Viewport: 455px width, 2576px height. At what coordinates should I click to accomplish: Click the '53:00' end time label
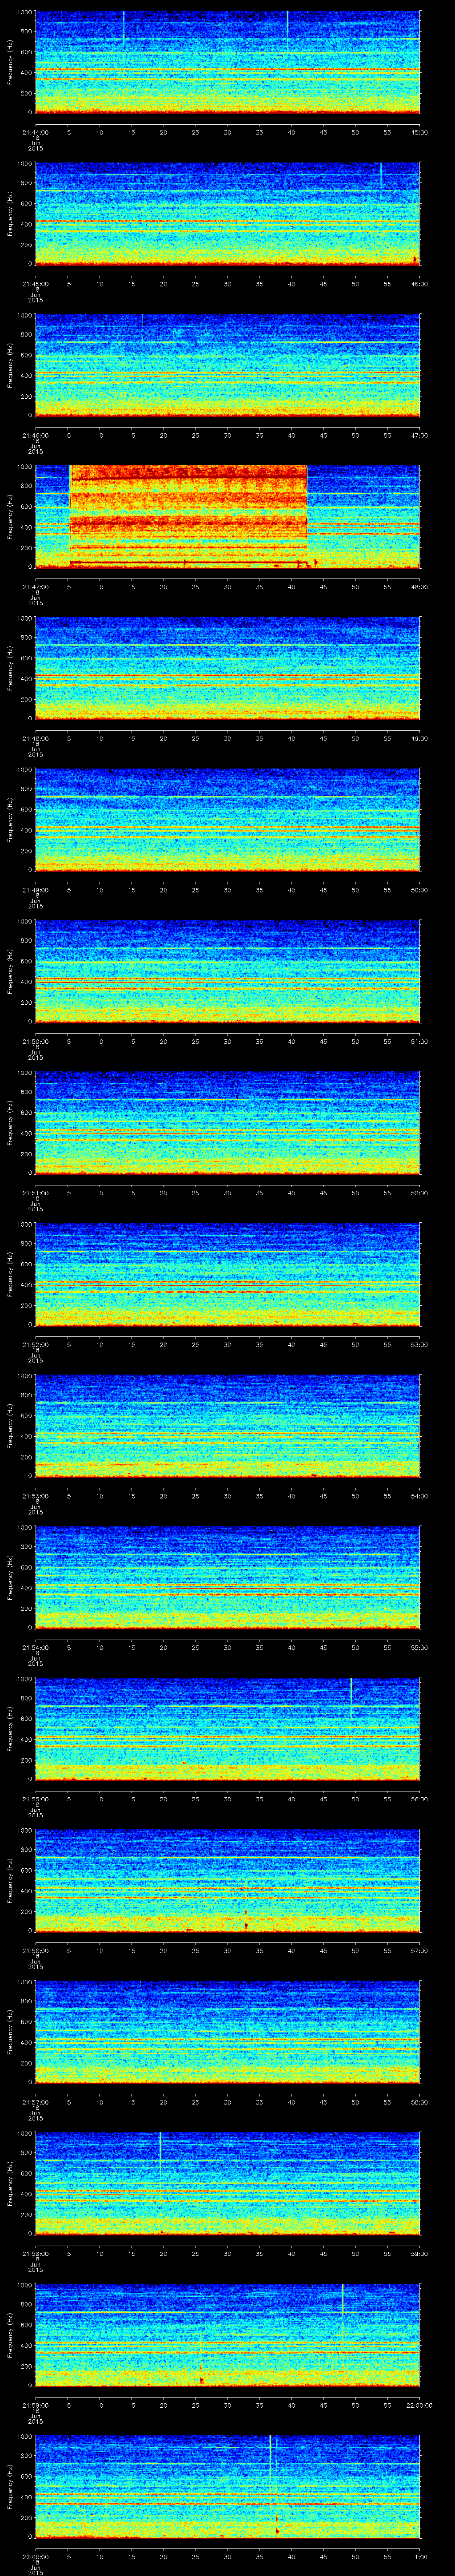(419, 1344)
